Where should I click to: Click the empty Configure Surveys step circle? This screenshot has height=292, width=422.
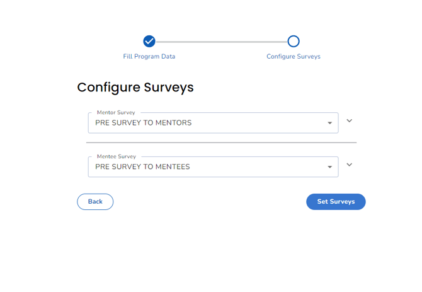tap(294, 41)
